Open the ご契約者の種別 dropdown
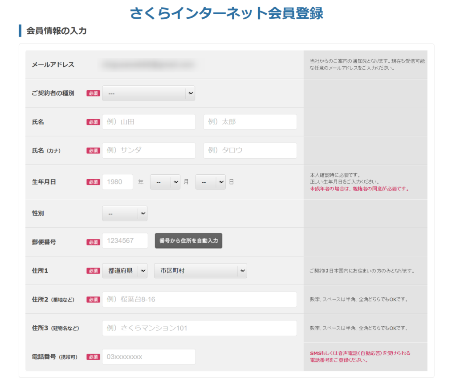Image resolution: width=456 pixels, height=385 pixels. [x=148, y=93]
